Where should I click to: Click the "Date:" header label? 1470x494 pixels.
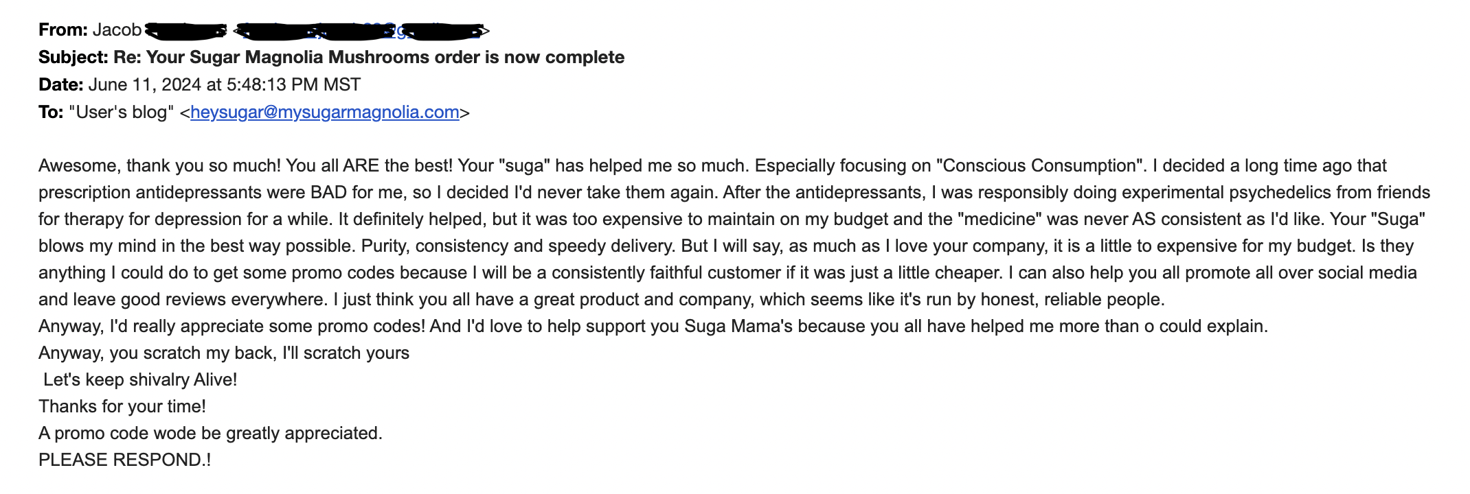(x=61, y=84)
